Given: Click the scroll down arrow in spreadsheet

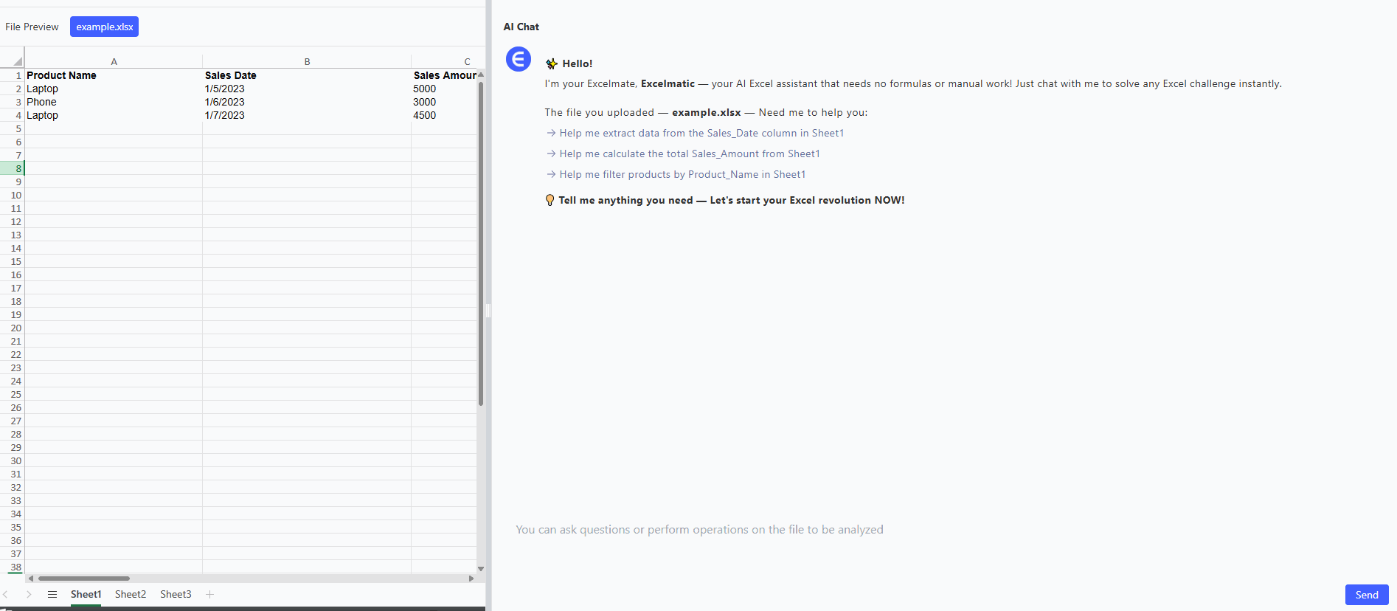Looking at the screenshot, I should [x=481, y=569].
